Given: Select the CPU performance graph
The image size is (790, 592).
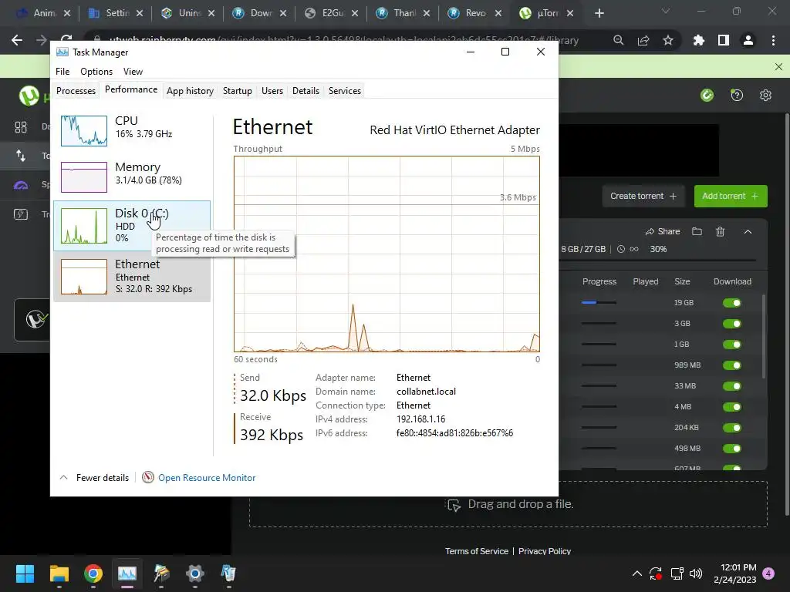Looking at the screenshot, I should [x=84, y=131].
